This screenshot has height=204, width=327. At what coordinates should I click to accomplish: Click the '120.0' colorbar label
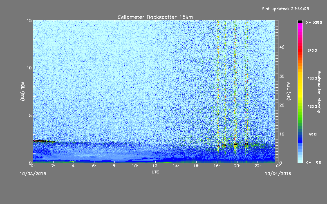[312, 106]
